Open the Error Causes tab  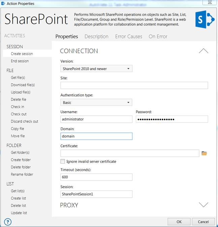point(129,36)
